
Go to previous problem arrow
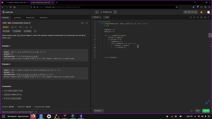(x=97, y=12)
